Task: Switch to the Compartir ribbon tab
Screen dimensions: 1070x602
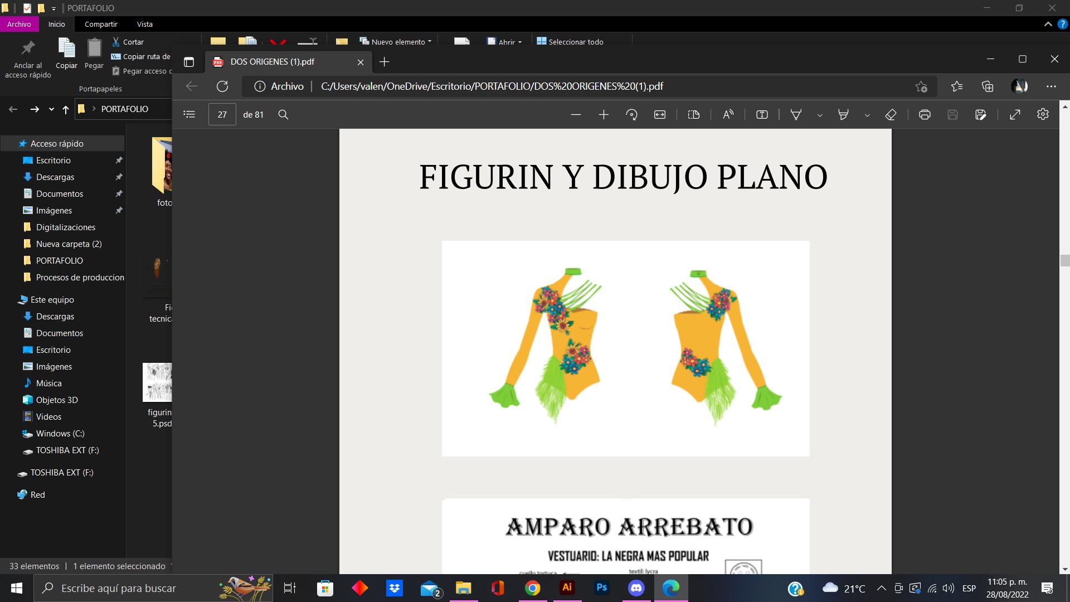Action: 101,24
